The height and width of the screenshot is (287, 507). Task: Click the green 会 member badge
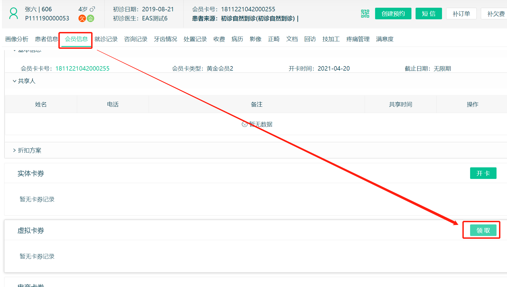[x=91, y=18]
